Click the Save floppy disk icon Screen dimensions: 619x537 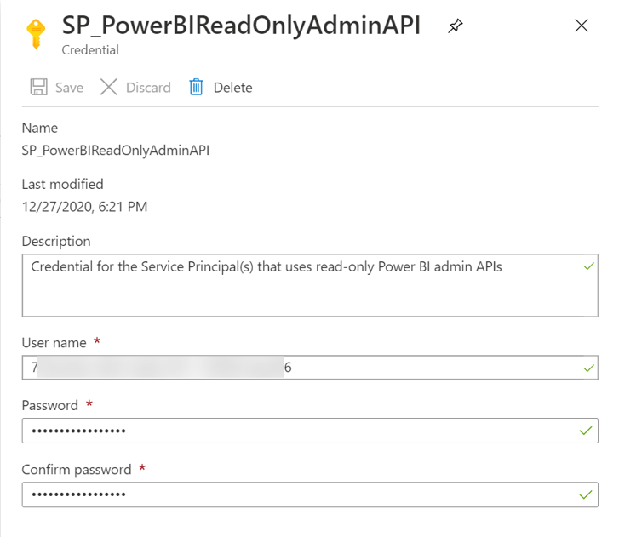pos(39,87)
